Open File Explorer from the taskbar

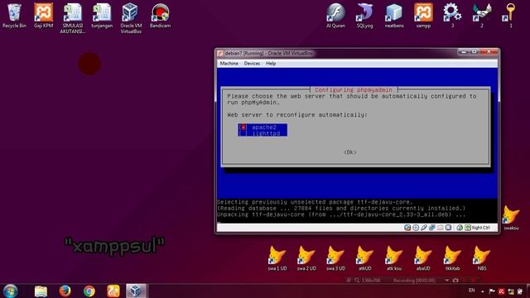tap(41, 291)
